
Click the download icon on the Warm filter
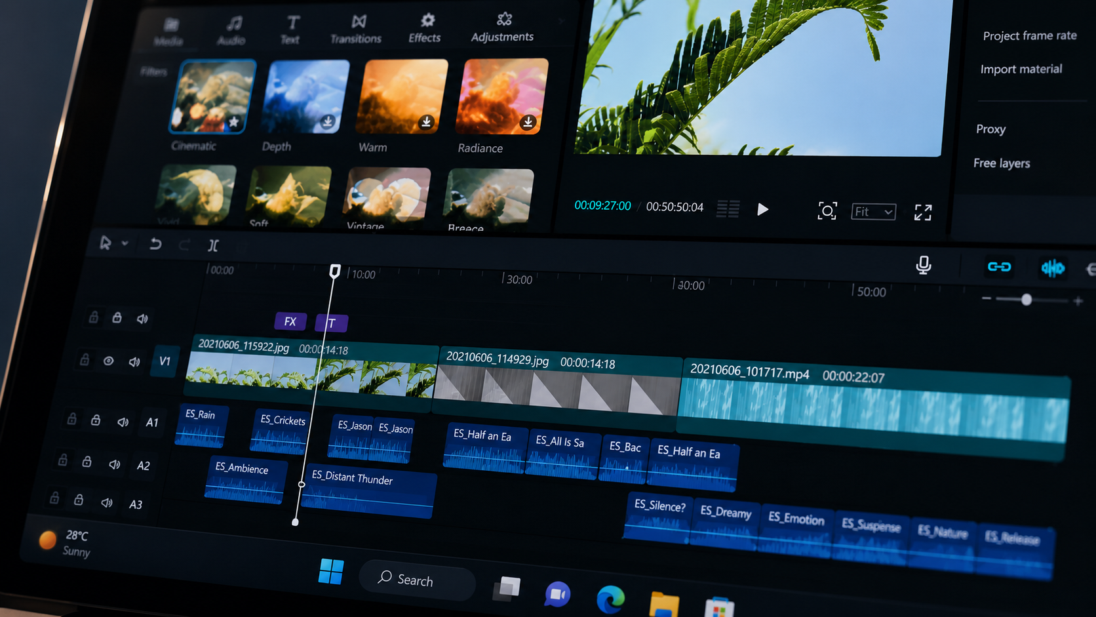click(x=426, y=122)
